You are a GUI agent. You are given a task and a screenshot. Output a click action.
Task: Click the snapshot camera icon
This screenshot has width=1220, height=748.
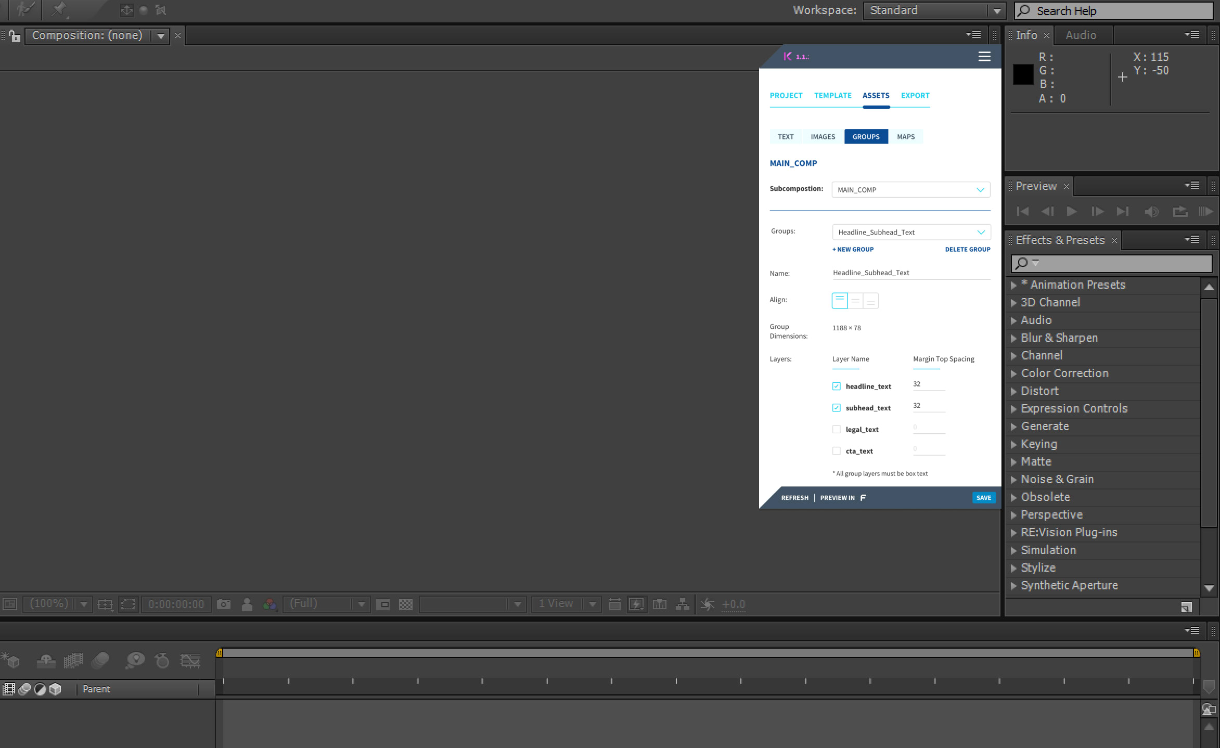(x=224, y=604)
